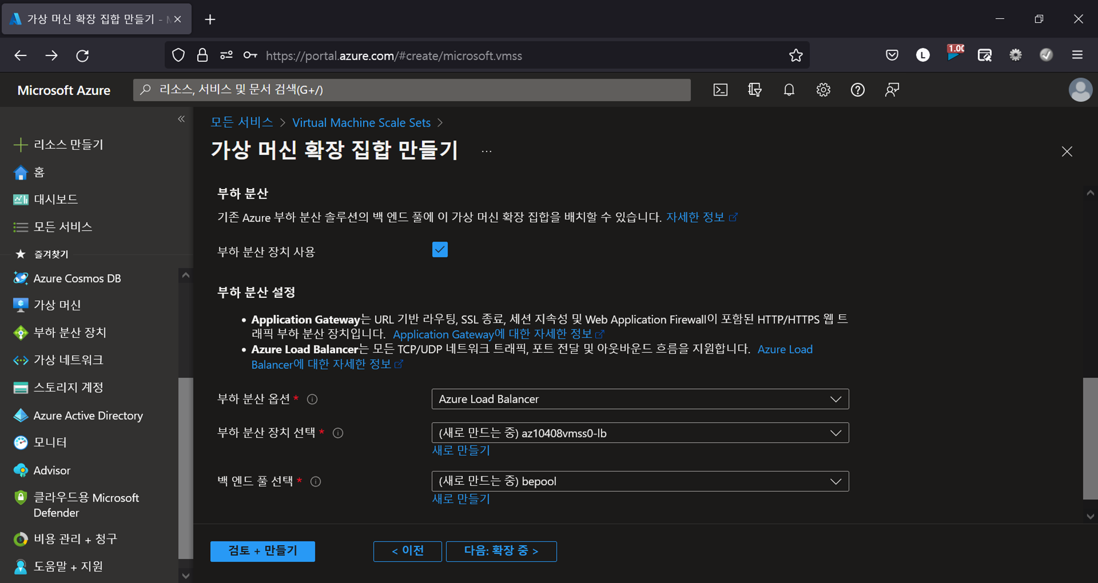Image resolution: width=1098 pixels, height=583 pixels.
Task: Go back with browser back arrow
Action: tap(20, 55)
